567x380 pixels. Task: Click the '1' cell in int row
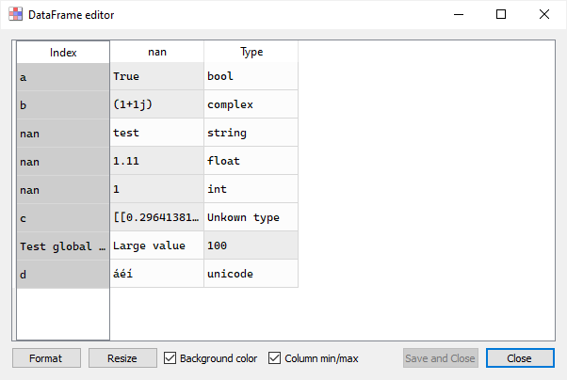tap(157, 189)
